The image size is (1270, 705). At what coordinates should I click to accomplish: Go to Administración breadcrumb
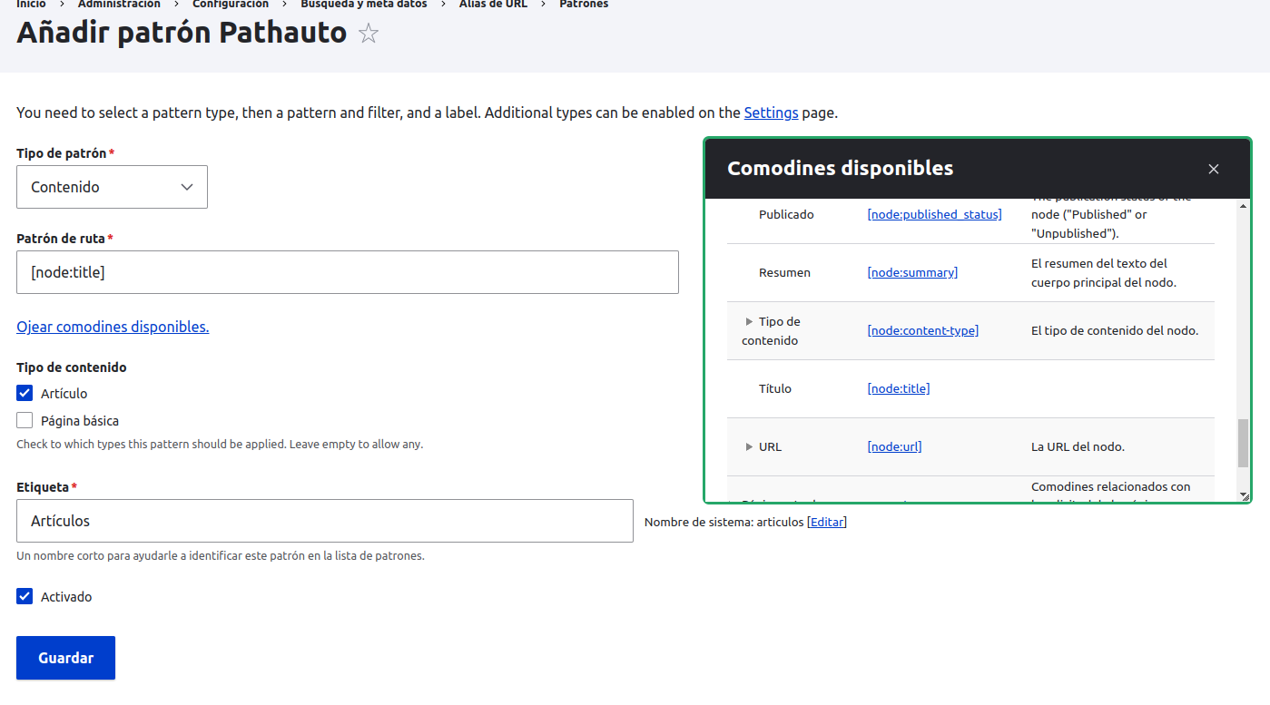click(119, 5)
